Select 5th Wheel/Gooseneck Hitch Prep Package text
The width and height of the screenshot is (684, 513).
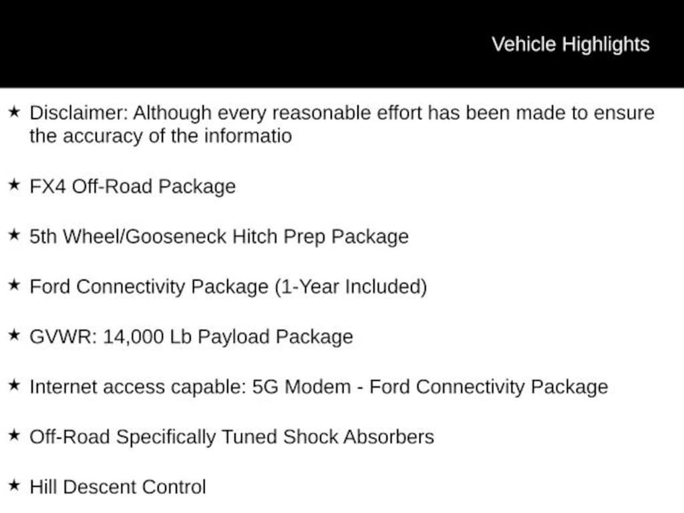[x=219, y=237]
